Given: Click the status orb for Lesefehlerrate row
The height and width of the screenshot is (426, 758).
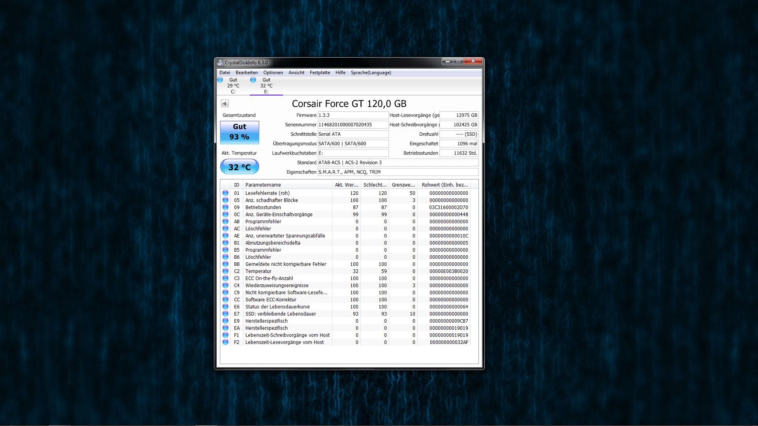Looking at the screenshot, I should tap(225, 193).
